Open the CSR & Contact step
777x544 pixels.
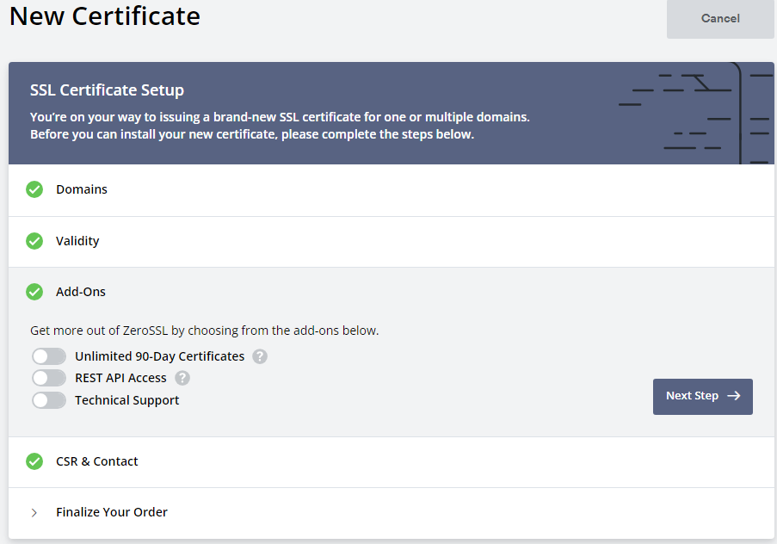click(x=391, y=462)
